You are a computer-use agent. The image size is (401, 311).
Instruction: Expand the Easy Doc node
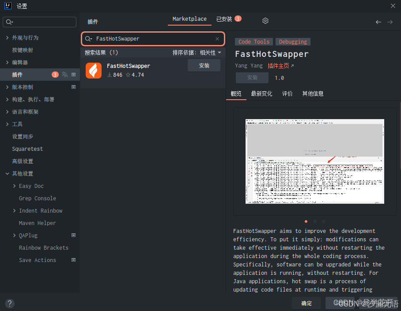point(14,186)
